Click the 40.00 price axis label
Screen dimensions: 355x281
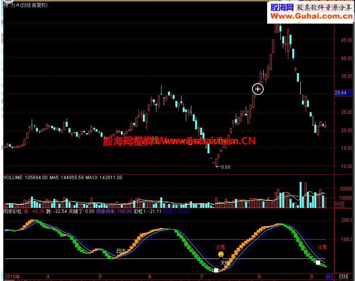347,58
